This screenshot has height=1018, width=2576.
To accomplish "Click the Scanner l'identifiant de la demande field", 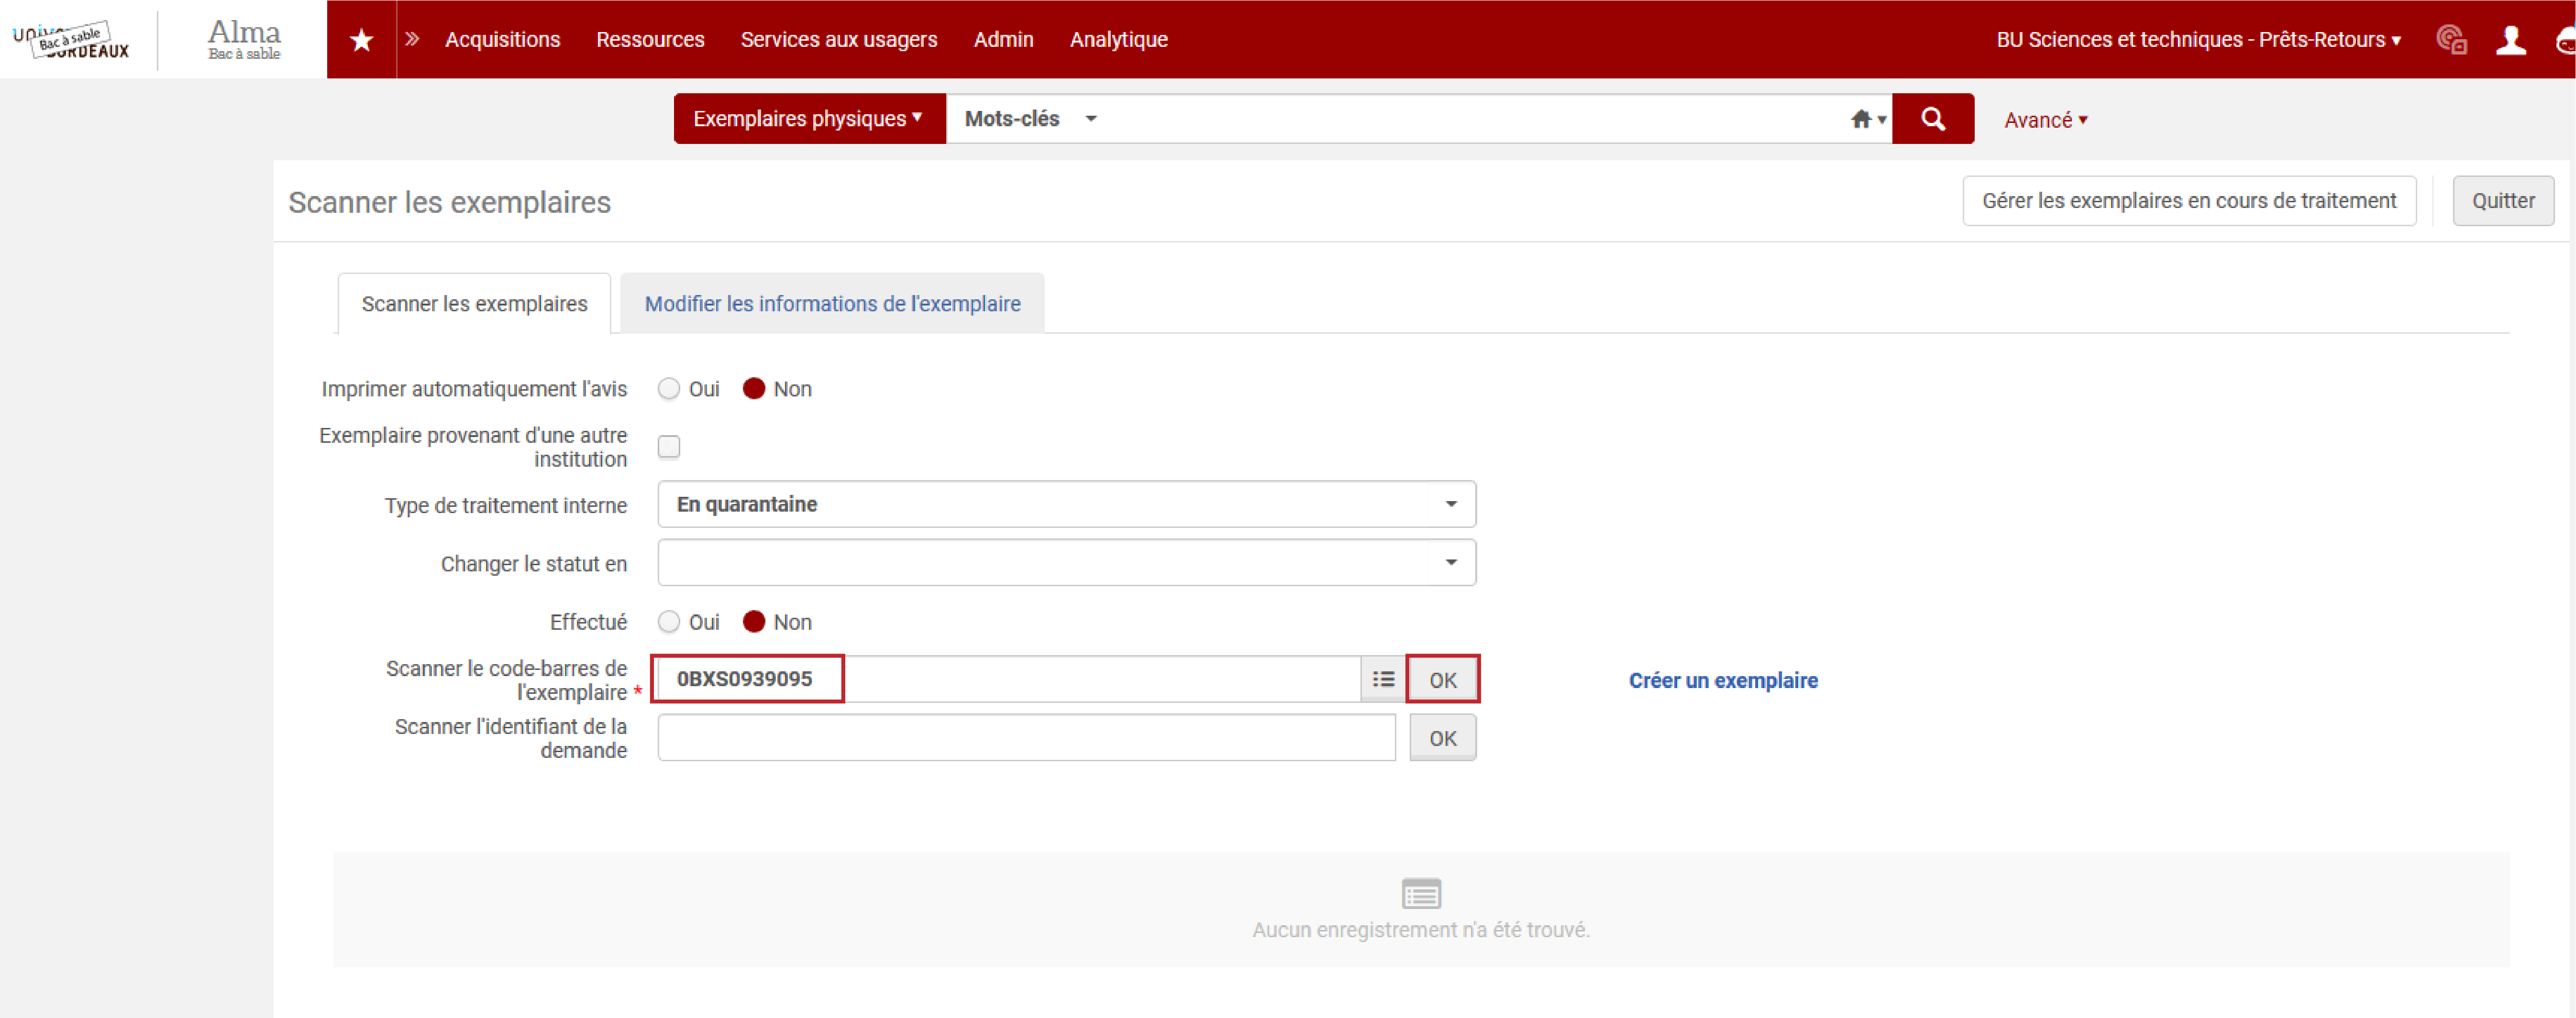I will pos(1026,738).
